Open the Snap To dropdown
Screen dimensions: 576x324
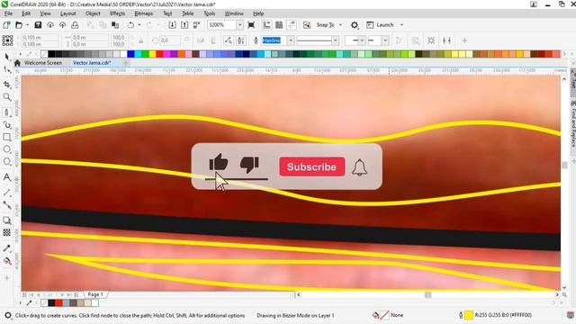[340, 25]
